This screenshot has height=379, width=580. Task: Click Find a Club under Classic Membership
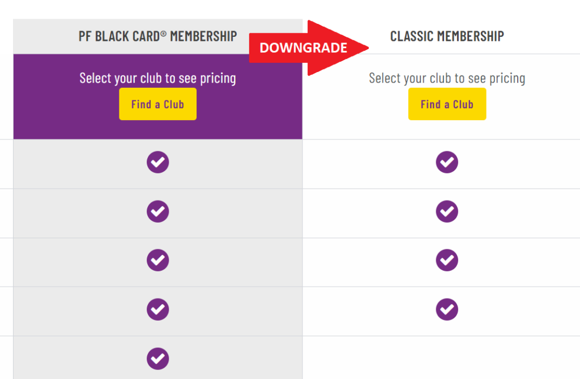coord(447,104)
